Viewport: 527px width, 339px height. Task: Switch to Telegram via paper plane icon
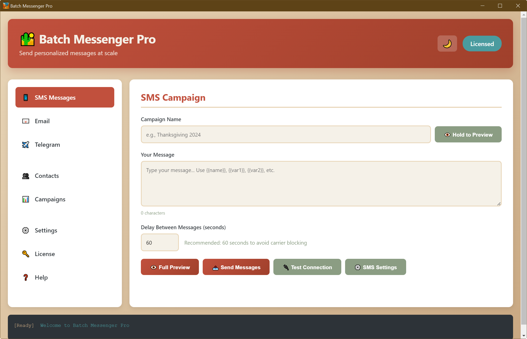click(25, 144)
